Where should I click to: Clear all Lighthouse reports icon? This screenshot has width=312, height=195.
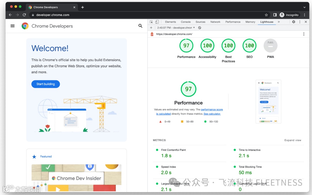(x=200, y=28)
